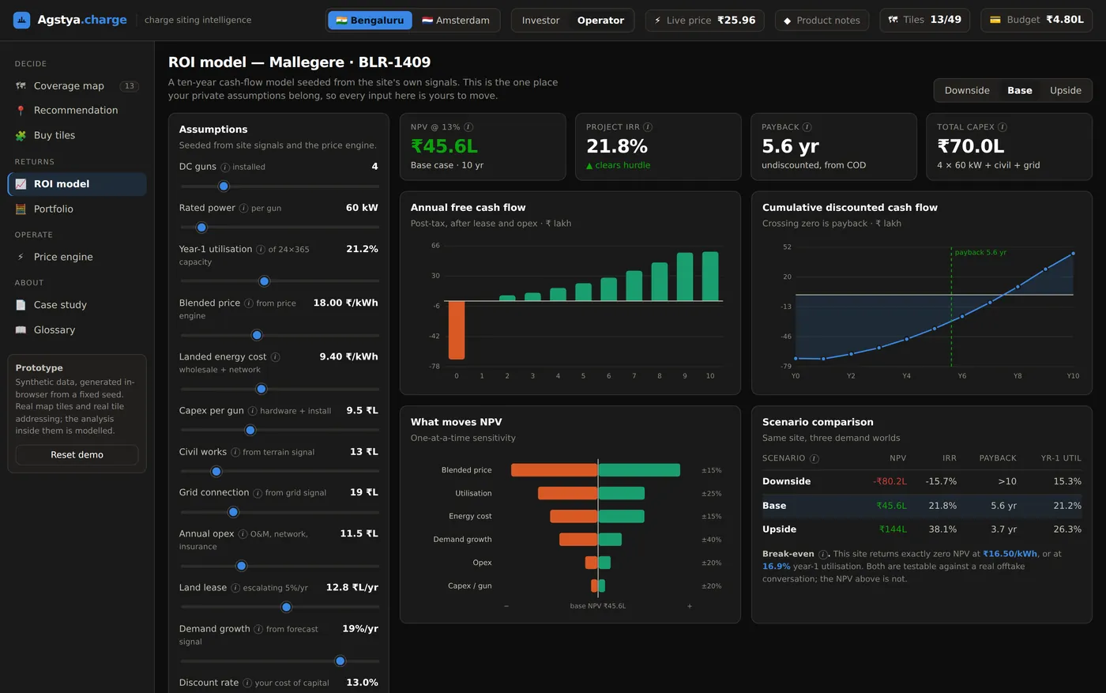The image size is (1106, 693).
Task: Click info icon next to PROJECT IRR
Action: click(648, 127)
